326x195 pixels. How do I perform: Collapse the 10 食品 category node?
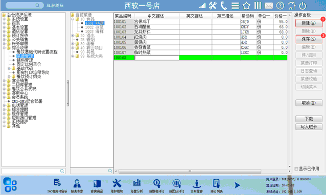73,19
